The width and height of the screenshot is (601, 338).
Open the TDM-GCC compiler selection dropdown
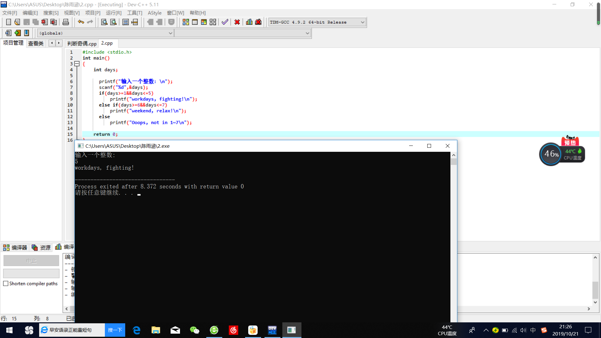362,22
